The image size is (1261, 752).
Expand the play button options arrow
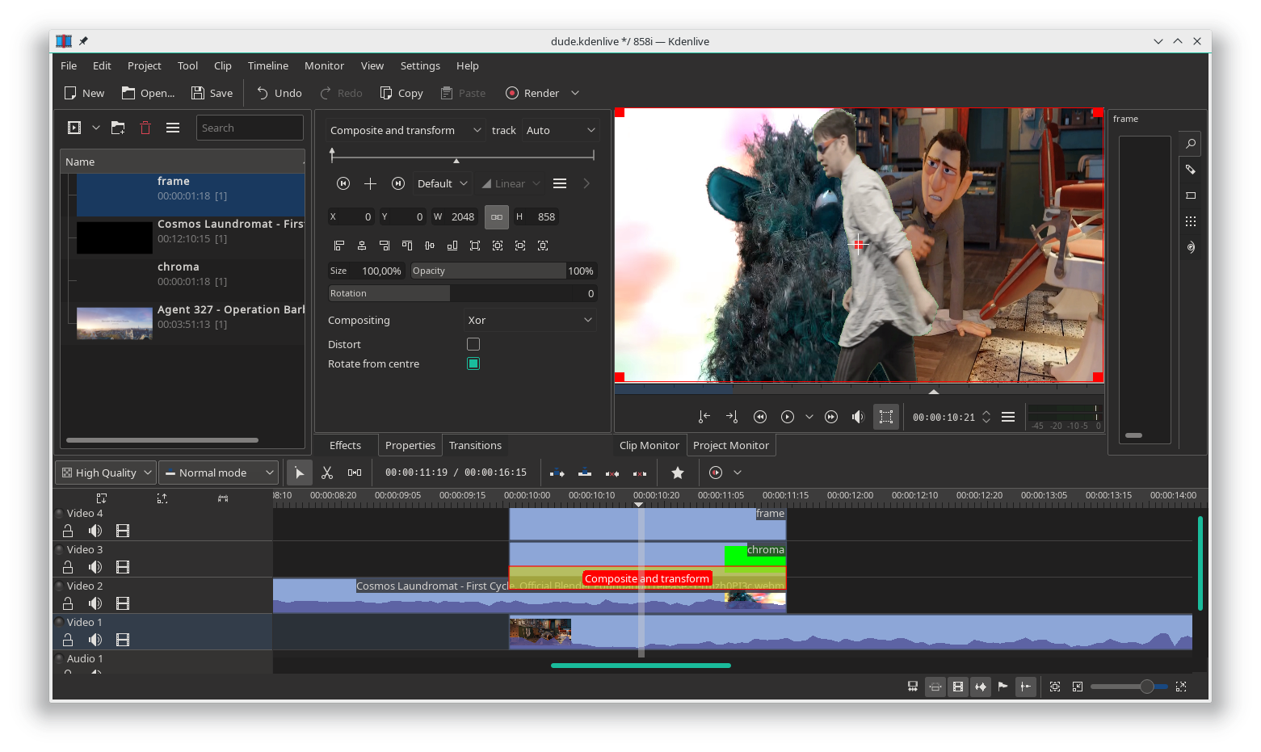(x=809, y=417)
